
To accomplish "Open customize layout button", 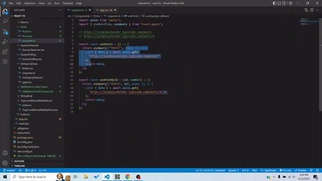I will click(290, 3).
